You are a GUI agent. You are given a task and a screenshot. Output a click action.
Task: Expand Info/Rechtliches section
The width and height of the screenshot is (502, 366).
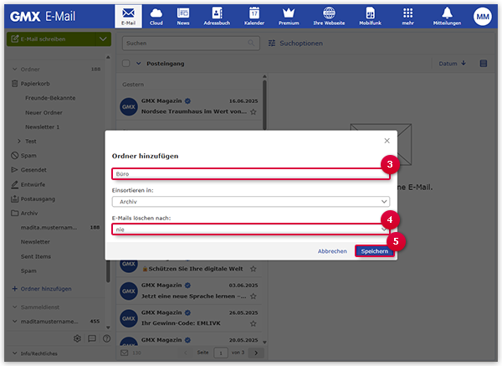click(14, 353)
